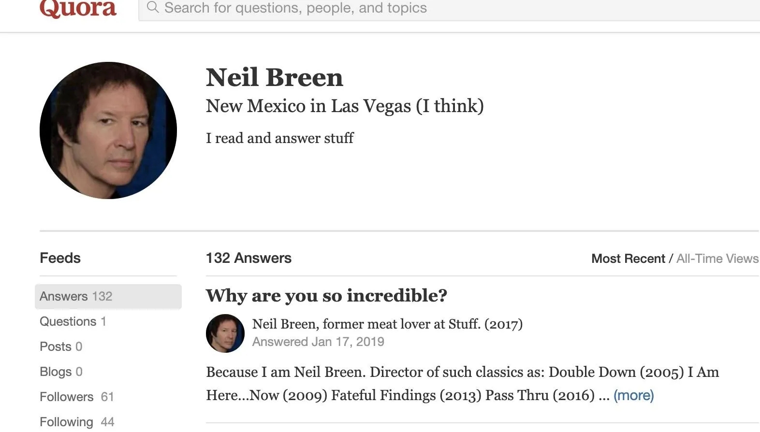This screenshot has width=760, height=432.
Task: Click the "Answered Jan 17, 2019" timestamp
Action: point(318,342)
